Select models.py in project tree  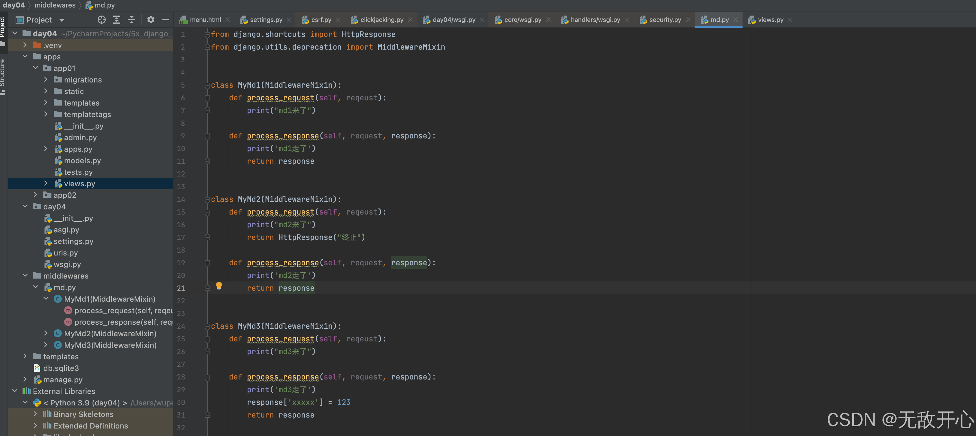pos(83,160)
